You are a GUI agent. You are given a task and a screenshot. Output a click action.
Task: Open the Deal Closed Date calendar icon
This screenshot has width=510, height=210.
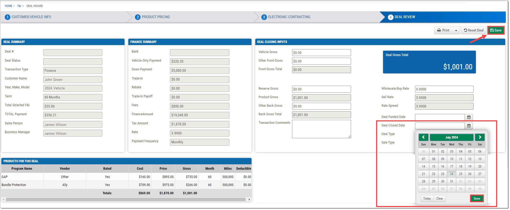tap(469, 126)
